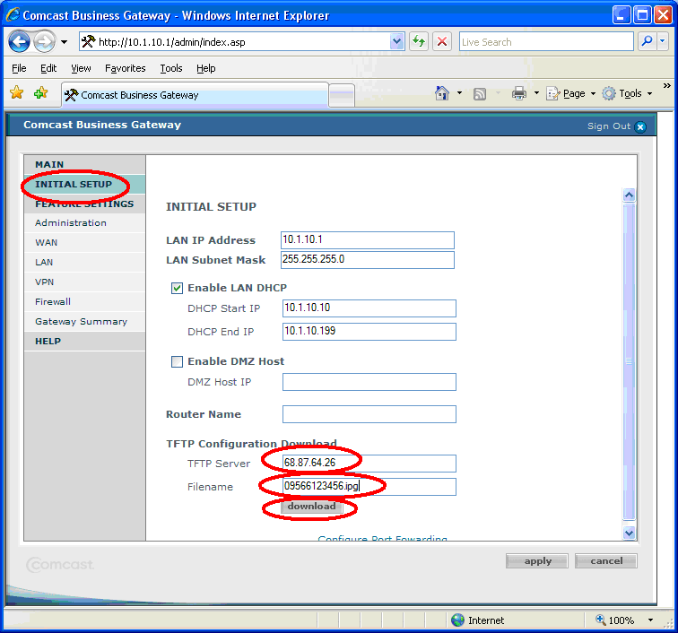Click the browser Back arrow button
The width and height of the screenshot is (678, 633).
pyautogui.click(x=19, y=42)
